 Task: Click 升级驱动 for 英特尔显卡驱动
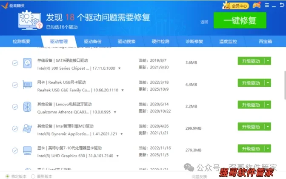click(x=251, y=148)
